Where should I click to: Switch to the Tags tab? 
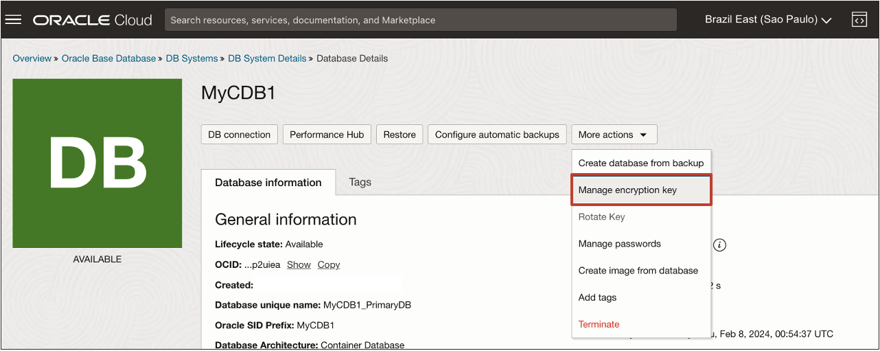[x=360, y=182]
